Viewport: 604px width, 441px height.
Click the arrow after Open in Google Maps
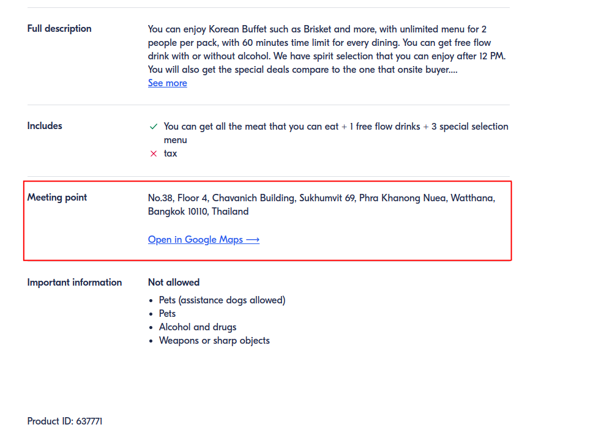pyautogui.click(x=253, y=240)
